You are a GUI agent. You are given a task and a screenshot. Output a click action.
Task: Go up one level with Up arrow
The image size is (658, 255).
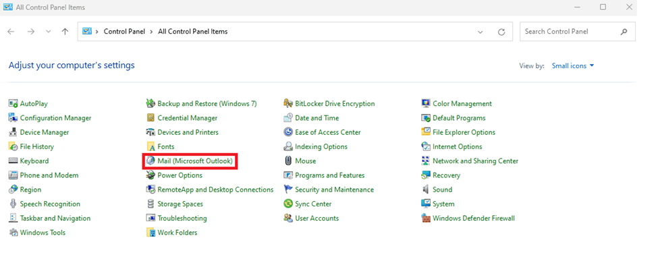pyautogui.click(x=65, y=32)
